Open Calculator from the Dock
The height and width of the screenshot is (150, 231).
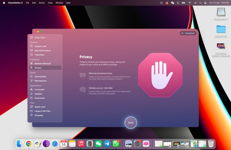tap(90, 144)
